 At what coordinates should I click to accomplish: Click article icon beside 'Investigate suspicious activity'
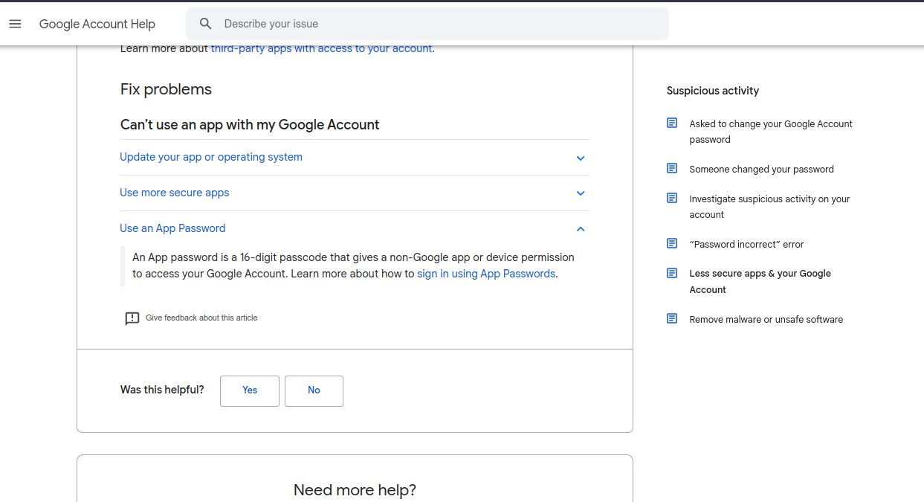pyautogui.click(x=672, y=199)
